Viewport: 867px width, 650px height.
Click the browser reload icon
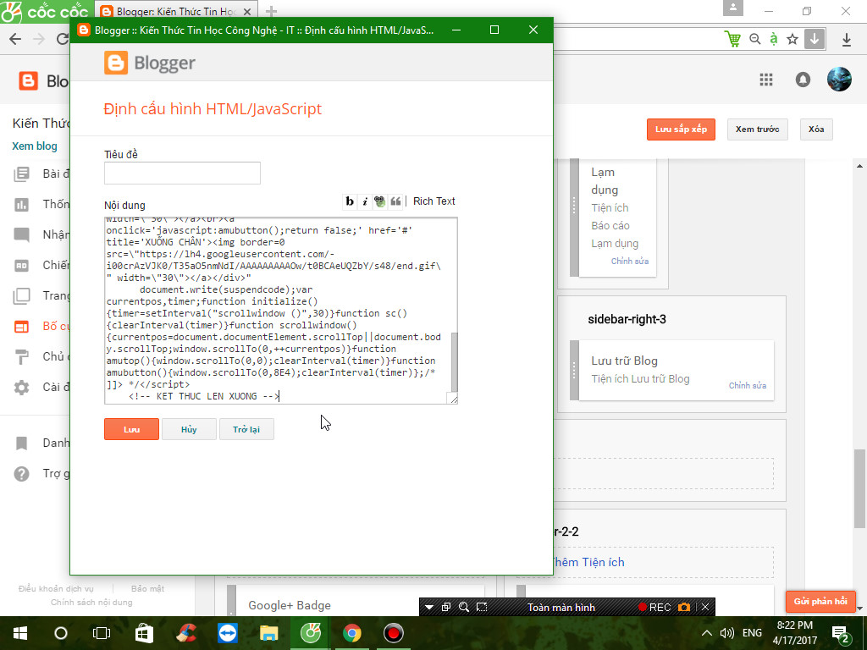point(63,39)
